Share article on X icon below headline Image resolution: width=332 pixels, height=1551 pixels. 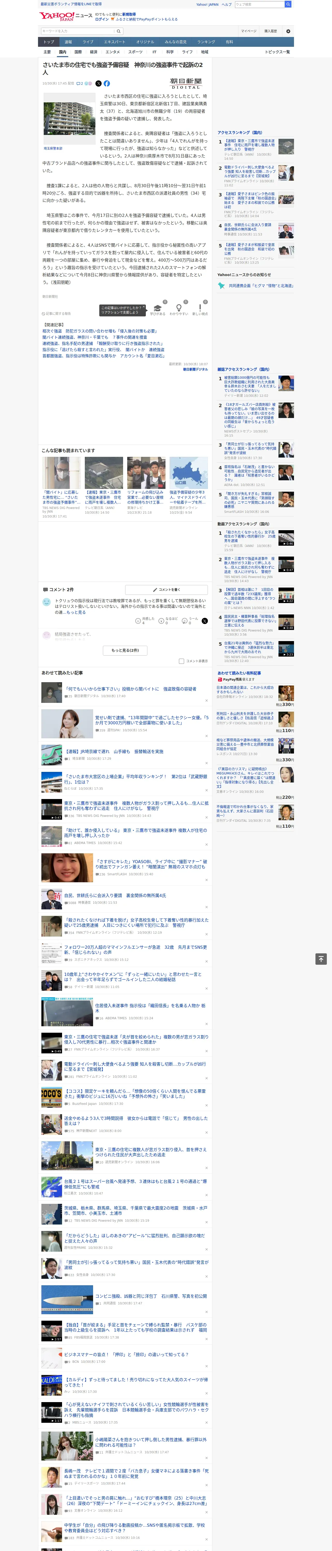coord(99,84)
